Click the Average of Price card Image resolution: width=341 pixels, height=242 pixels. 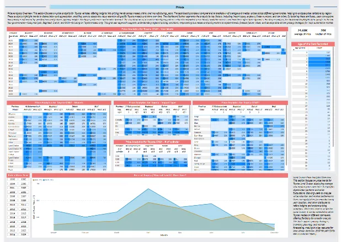pos(302,32)
